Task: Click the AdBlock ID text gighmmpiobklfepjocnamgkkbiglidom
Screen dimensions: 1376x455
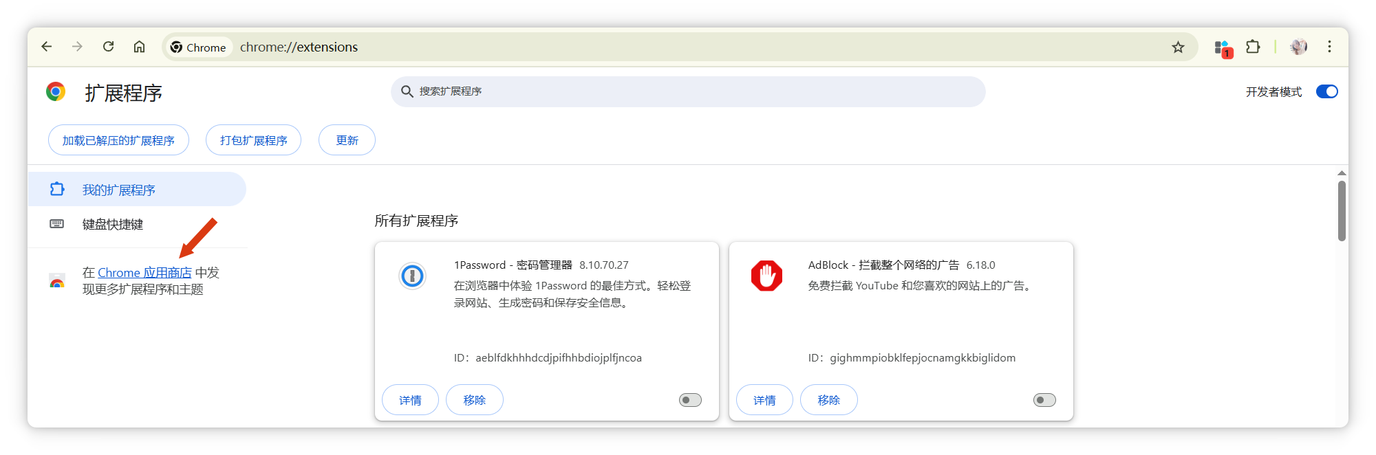Action: pos(923,357)
